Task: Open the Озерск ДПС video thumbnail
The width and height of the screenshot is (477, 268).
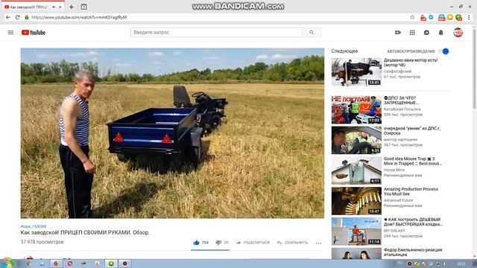Action: 356,140
